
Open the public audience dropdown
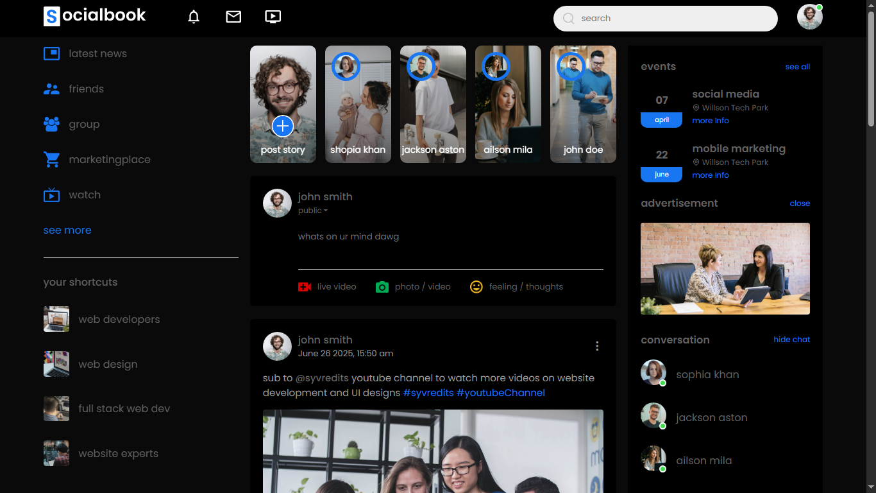pyautogui.click(x=313, y=211)
